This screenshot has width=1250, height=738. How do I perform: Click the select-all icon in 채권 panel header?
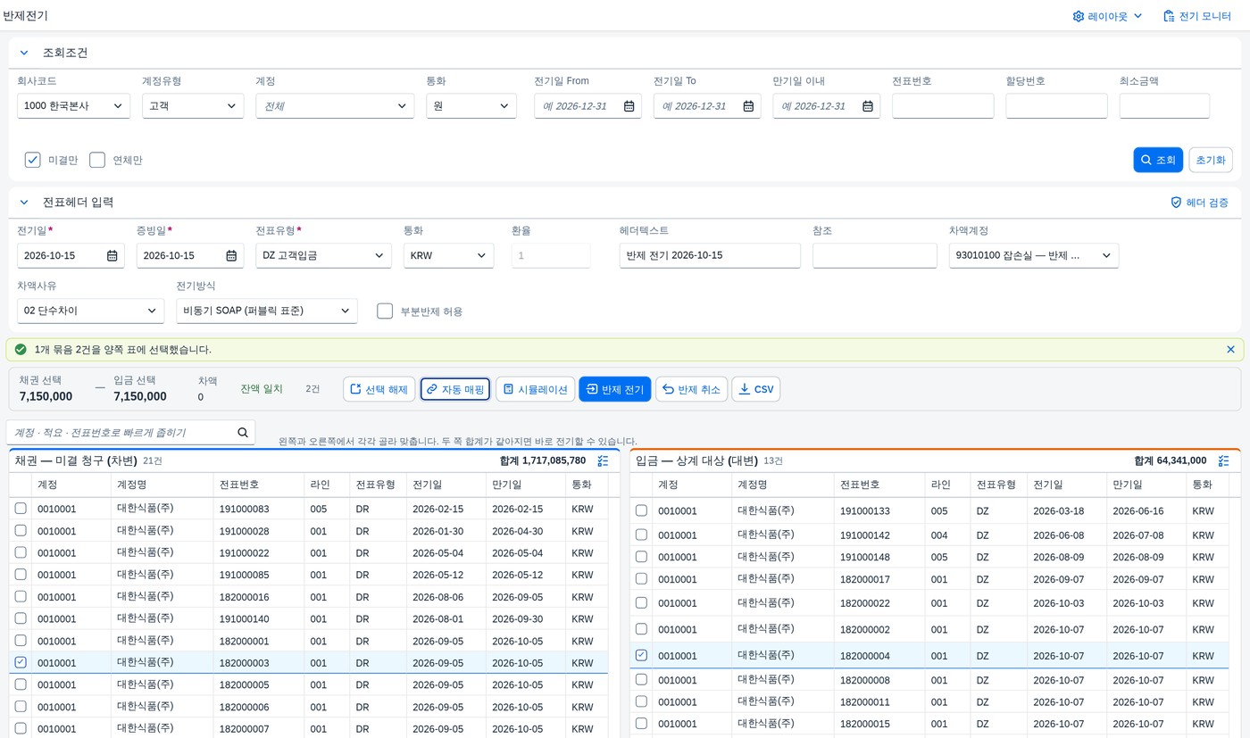(603, 461)
